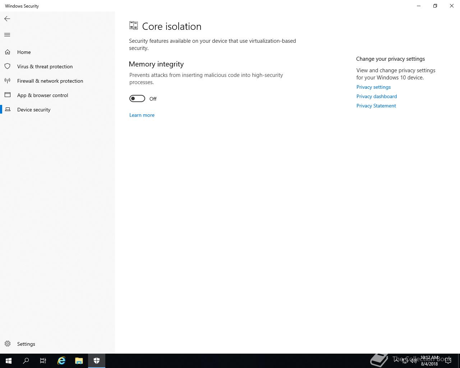Click the Core isolation chip icon
Image resolution: width=460 pixels, height=368 pixels.
[x=134, y=26]
